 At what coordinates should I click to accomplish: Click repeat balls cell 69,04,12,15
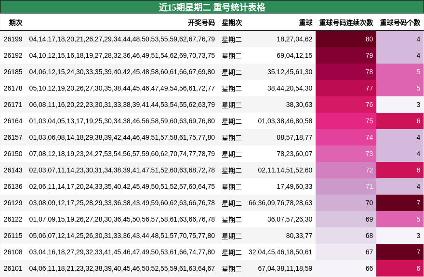(x=294, y=55)
